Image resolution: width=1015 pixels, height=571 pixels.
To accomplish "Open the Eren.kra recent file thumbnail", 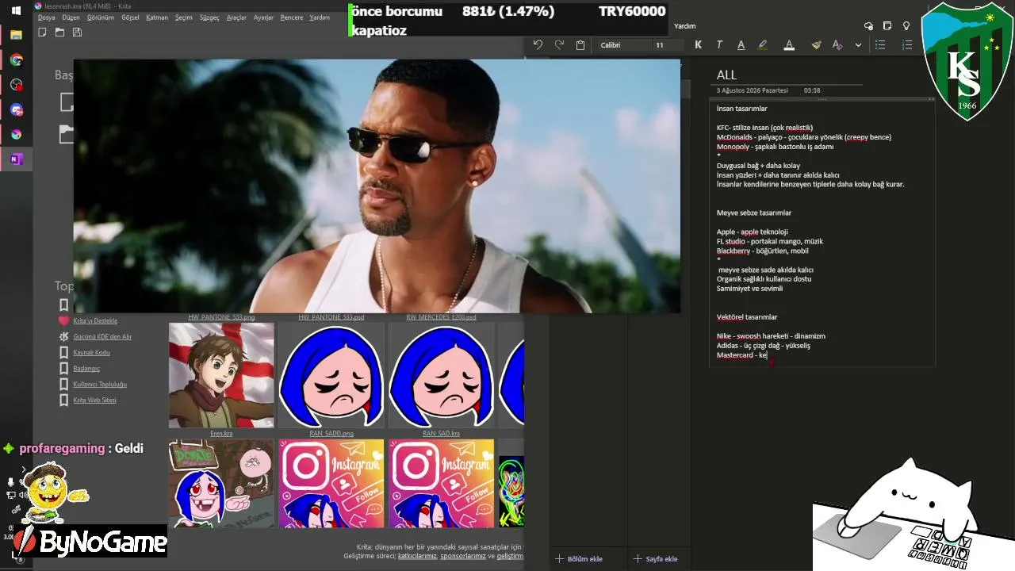I will click(x=221, y=375).
